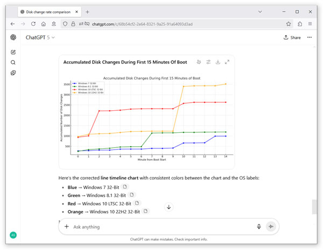Open the three-dot conversation options menu
323x250 pixels.
click(310, 37)
